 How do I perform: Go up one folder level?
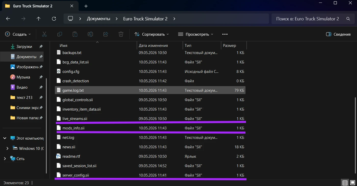coord(39,19)
